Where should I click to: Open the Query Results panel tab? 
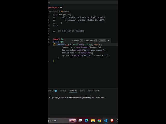[x=94, y=91]
